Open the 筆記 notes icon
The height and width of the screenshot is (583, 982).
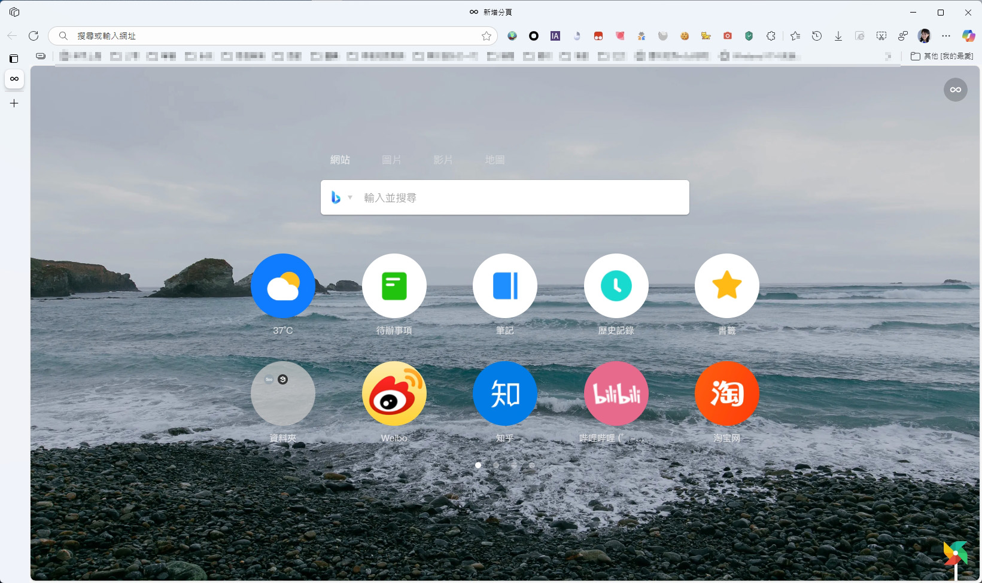point(504,286)
